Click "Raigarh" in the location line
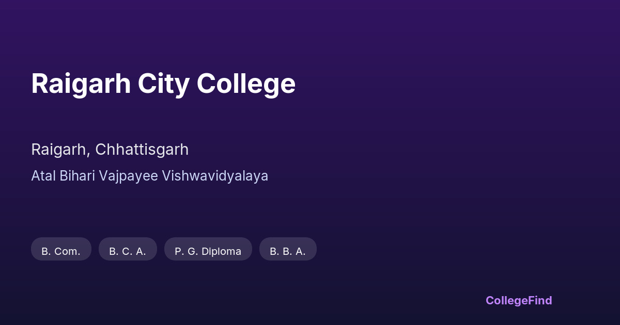Viewport: 620px width, 325px height. coord(59,150)
